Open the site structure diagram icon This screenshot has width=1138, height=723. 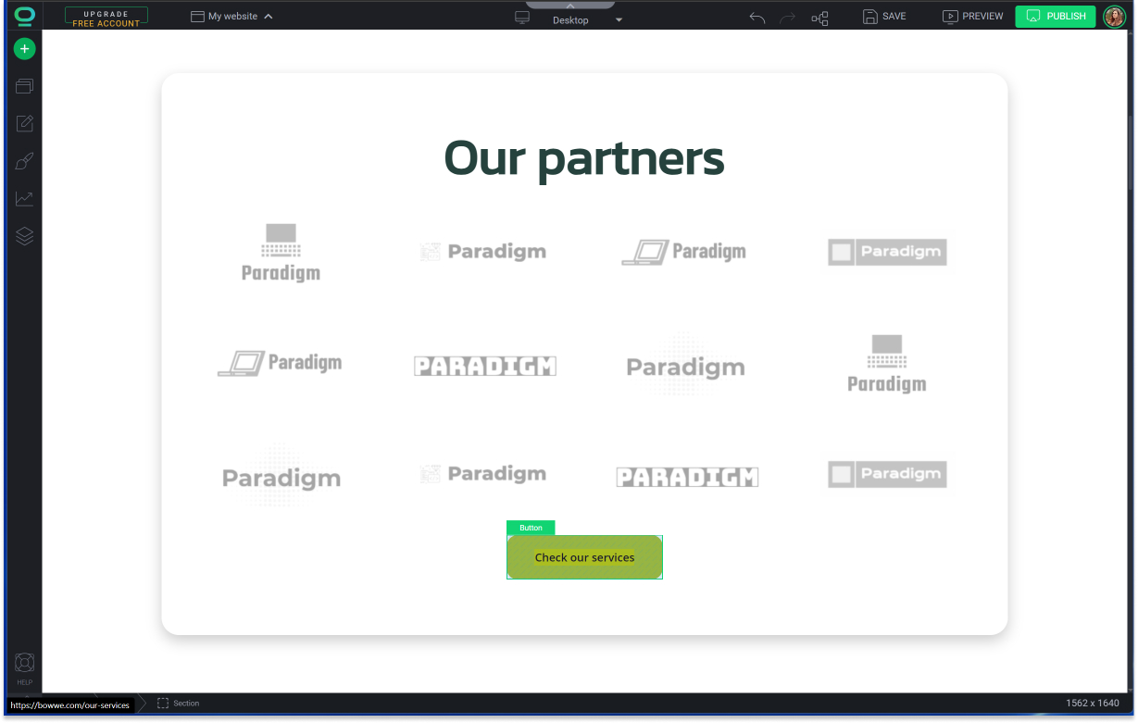tap(819, 17)
